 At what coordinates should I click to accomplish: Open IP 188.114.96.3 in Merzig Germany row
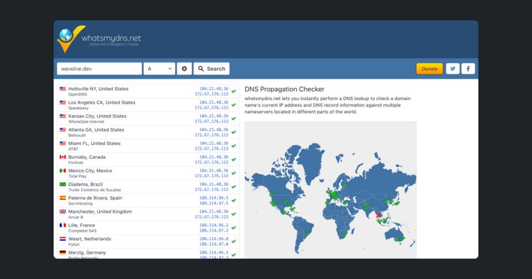[x=214, y=253]
